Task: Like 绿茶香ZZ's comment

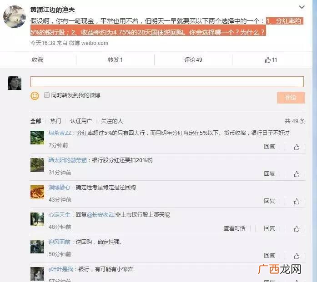Action: (297, 147)
